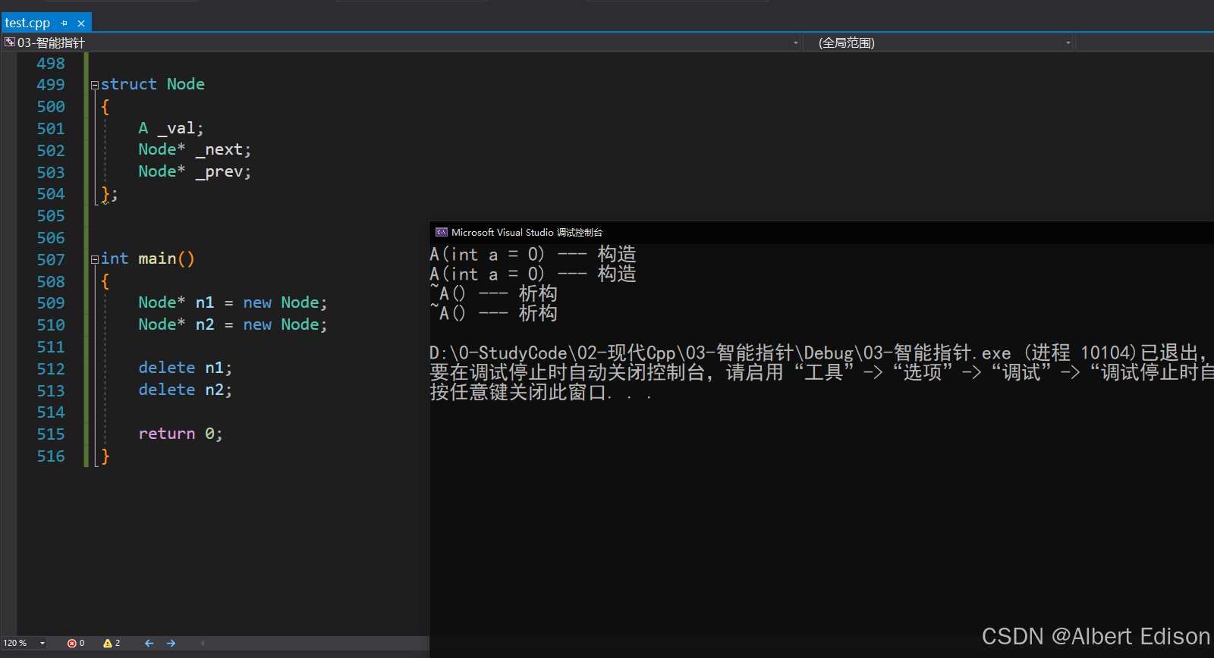Click the second '~A() --- 析构' console line
This screenshot has height=658, width=1214.
pyautogui.click(x=493, y=313)
